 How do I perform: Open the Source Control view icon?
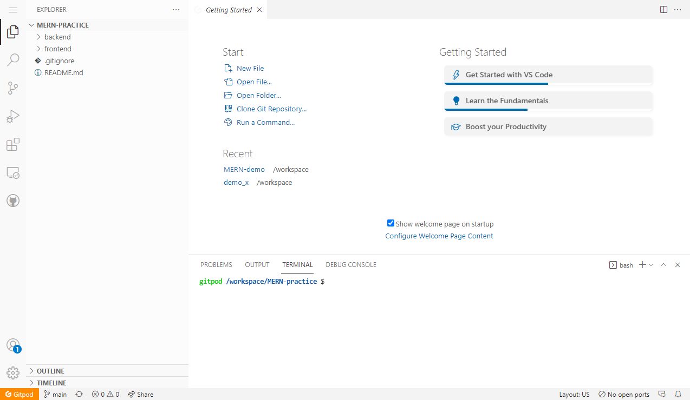13,88
